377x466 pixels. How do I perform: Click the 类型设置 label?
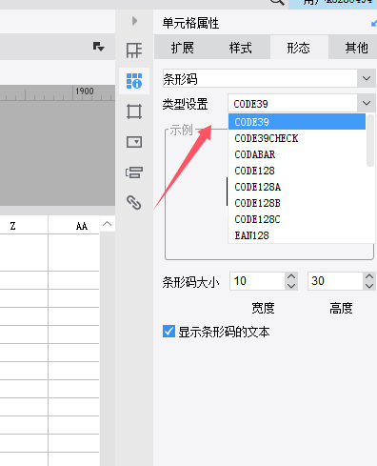(x=185, y=104)
